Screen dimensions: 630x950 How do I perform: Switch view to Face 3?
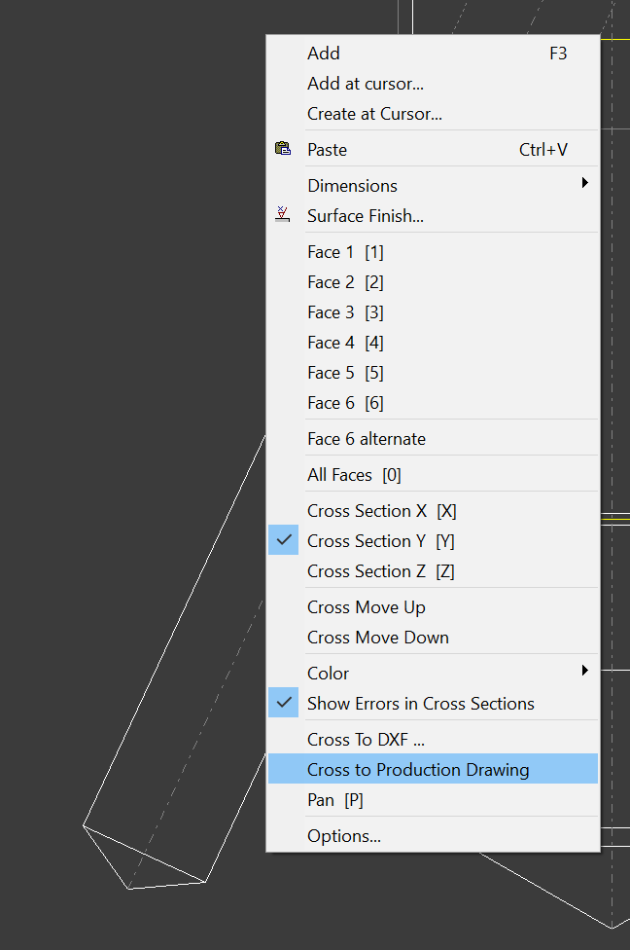[x=433, y=312]
